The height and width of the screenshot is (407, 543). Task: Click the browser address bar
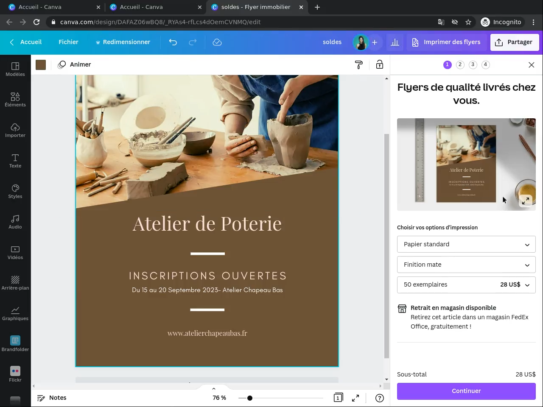242,22
